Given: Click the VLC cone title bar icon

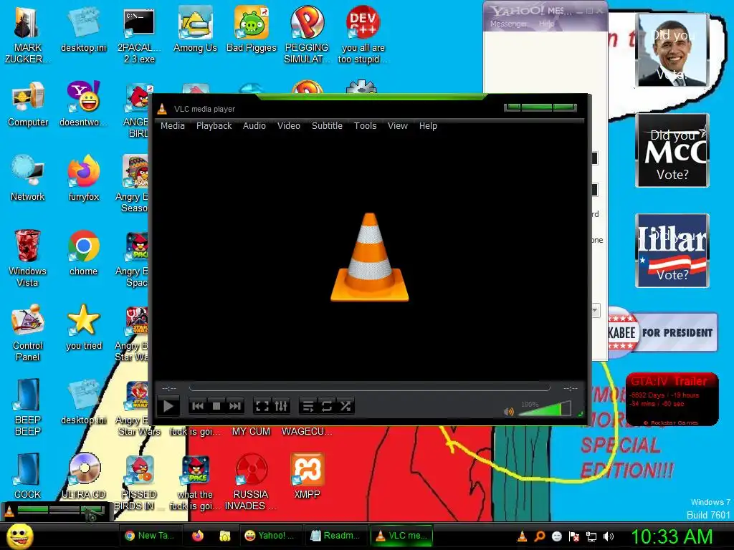Looking at the screenshot, I should tap(162, 109).
